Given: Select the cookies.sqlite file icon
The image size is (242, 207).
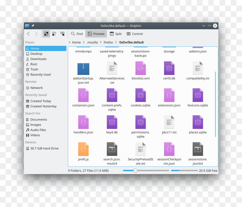Looking at the screenshot, I should (140, 95).
